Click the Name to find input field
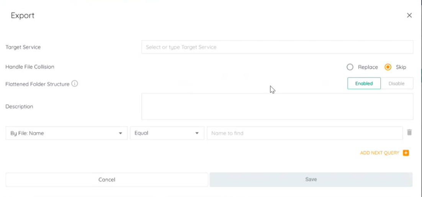Viewport: 422px width, 197px height. (304, 133)
